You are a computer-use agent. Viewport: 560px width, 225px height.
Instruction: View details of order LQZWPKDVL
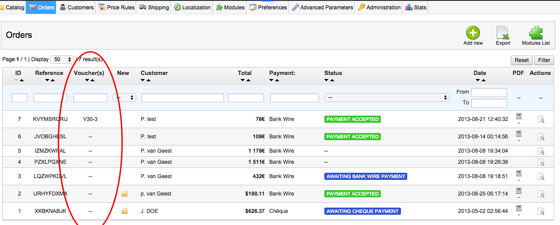click(541, 176)
